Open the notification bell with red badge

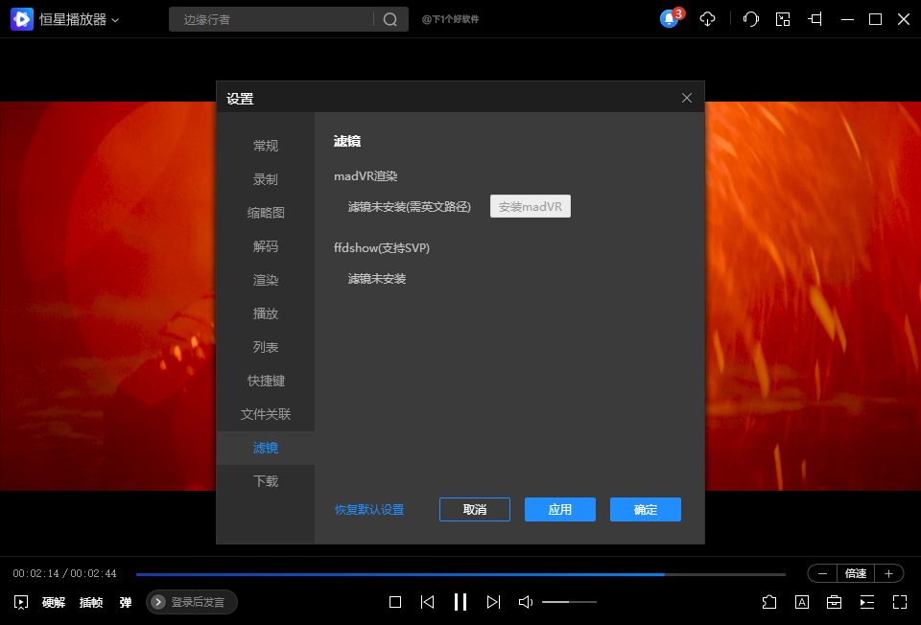click(x=670, y=19)
